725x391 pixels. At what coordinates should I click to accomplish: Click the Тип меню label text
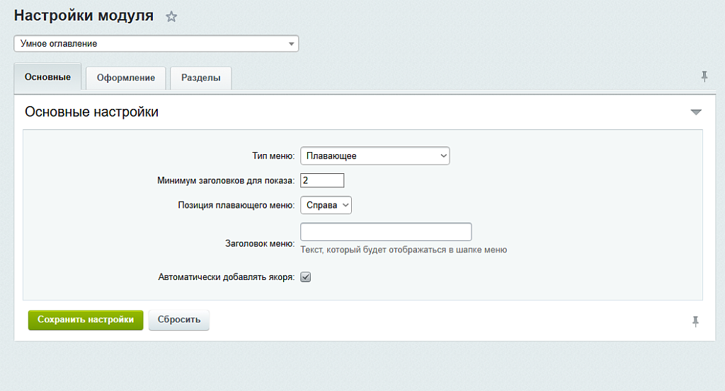[273, 156]
